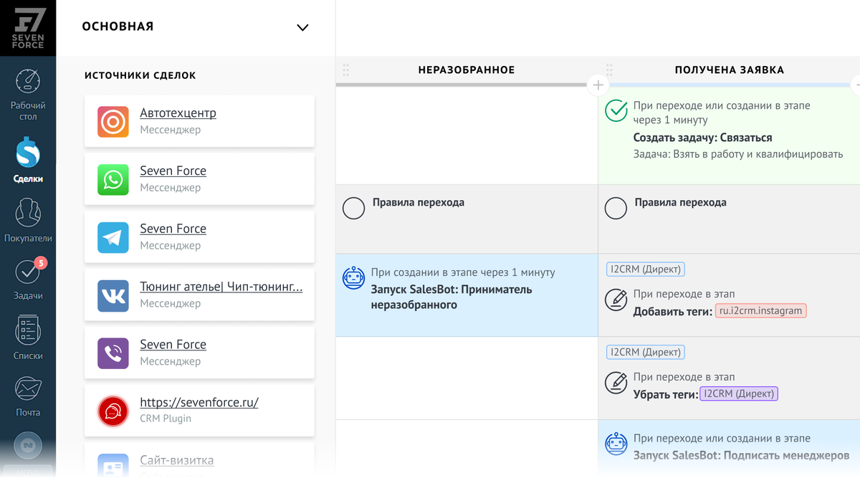
Task: Open Рабочий стол dashboard in sidebar
Action: point(28,93)
